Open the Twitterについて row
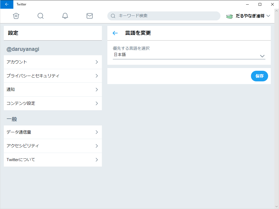The width and height of the screenshot is (279, 209). [x=53, y=159]
